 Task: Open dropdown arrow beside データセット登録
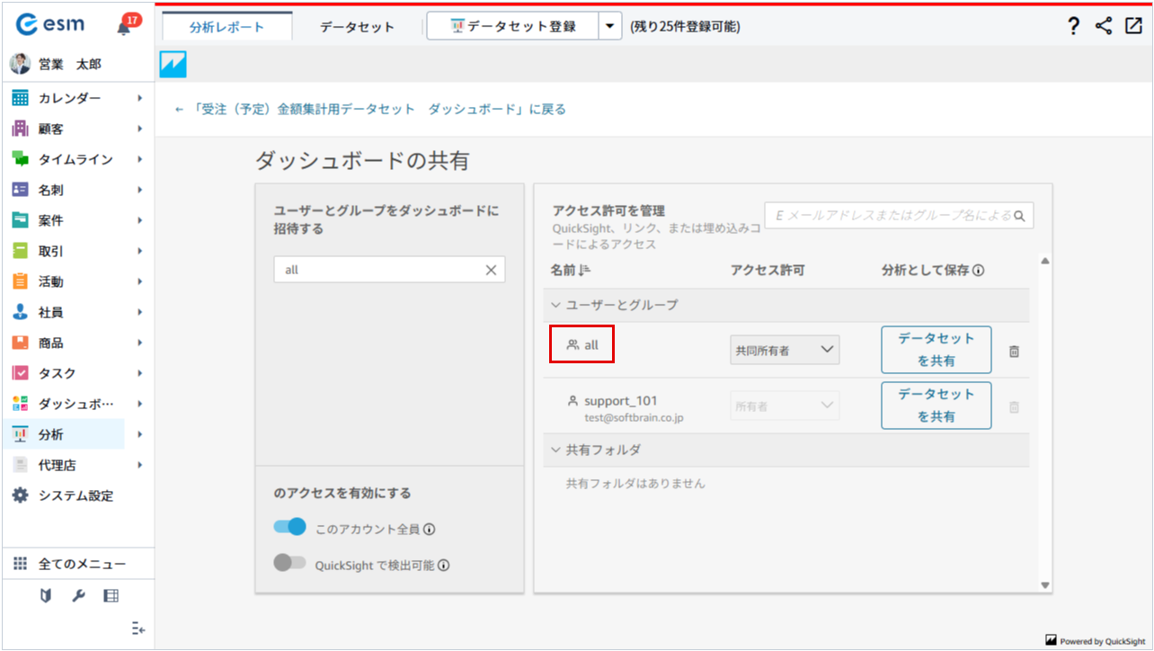tap(610, 27)
